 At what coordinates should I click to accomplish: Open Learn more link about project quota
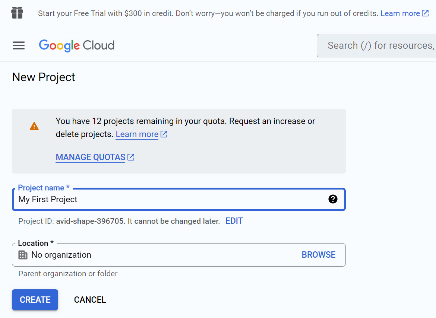(x=137, y=134)
